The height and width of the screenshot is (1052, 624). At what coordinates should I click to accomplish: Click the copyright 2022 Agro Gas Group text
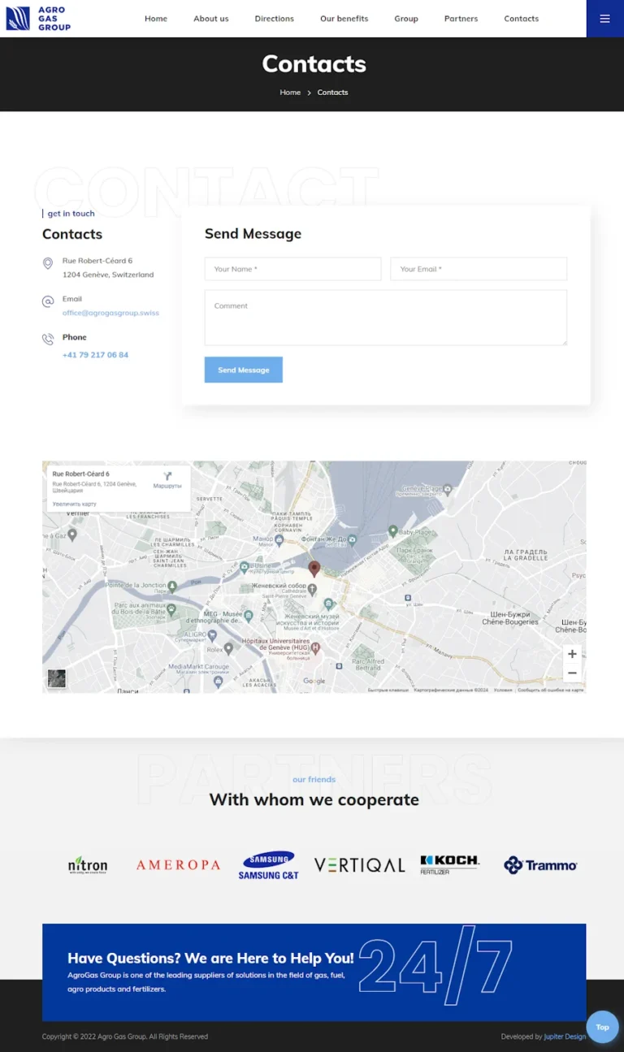125,1037
